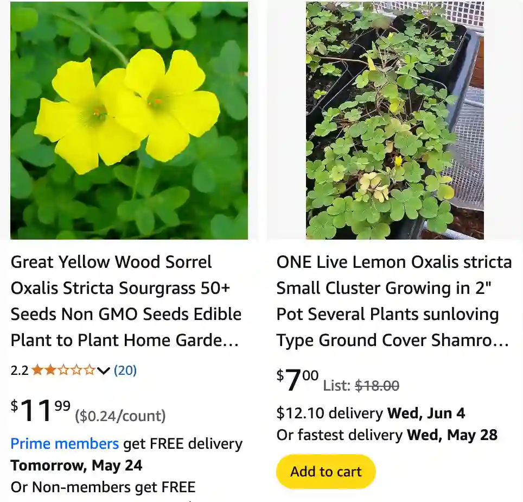
Task: Add the live Oxalis plant to cart
Action: (326, 472)
